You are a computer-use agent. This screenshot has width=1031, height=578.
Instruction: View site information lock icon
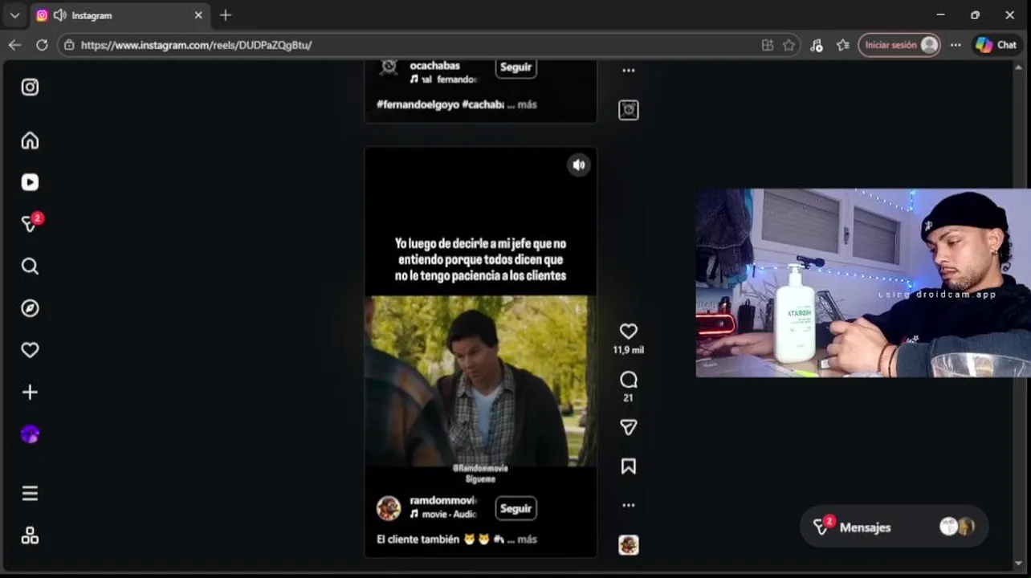[x=69, y=45]
